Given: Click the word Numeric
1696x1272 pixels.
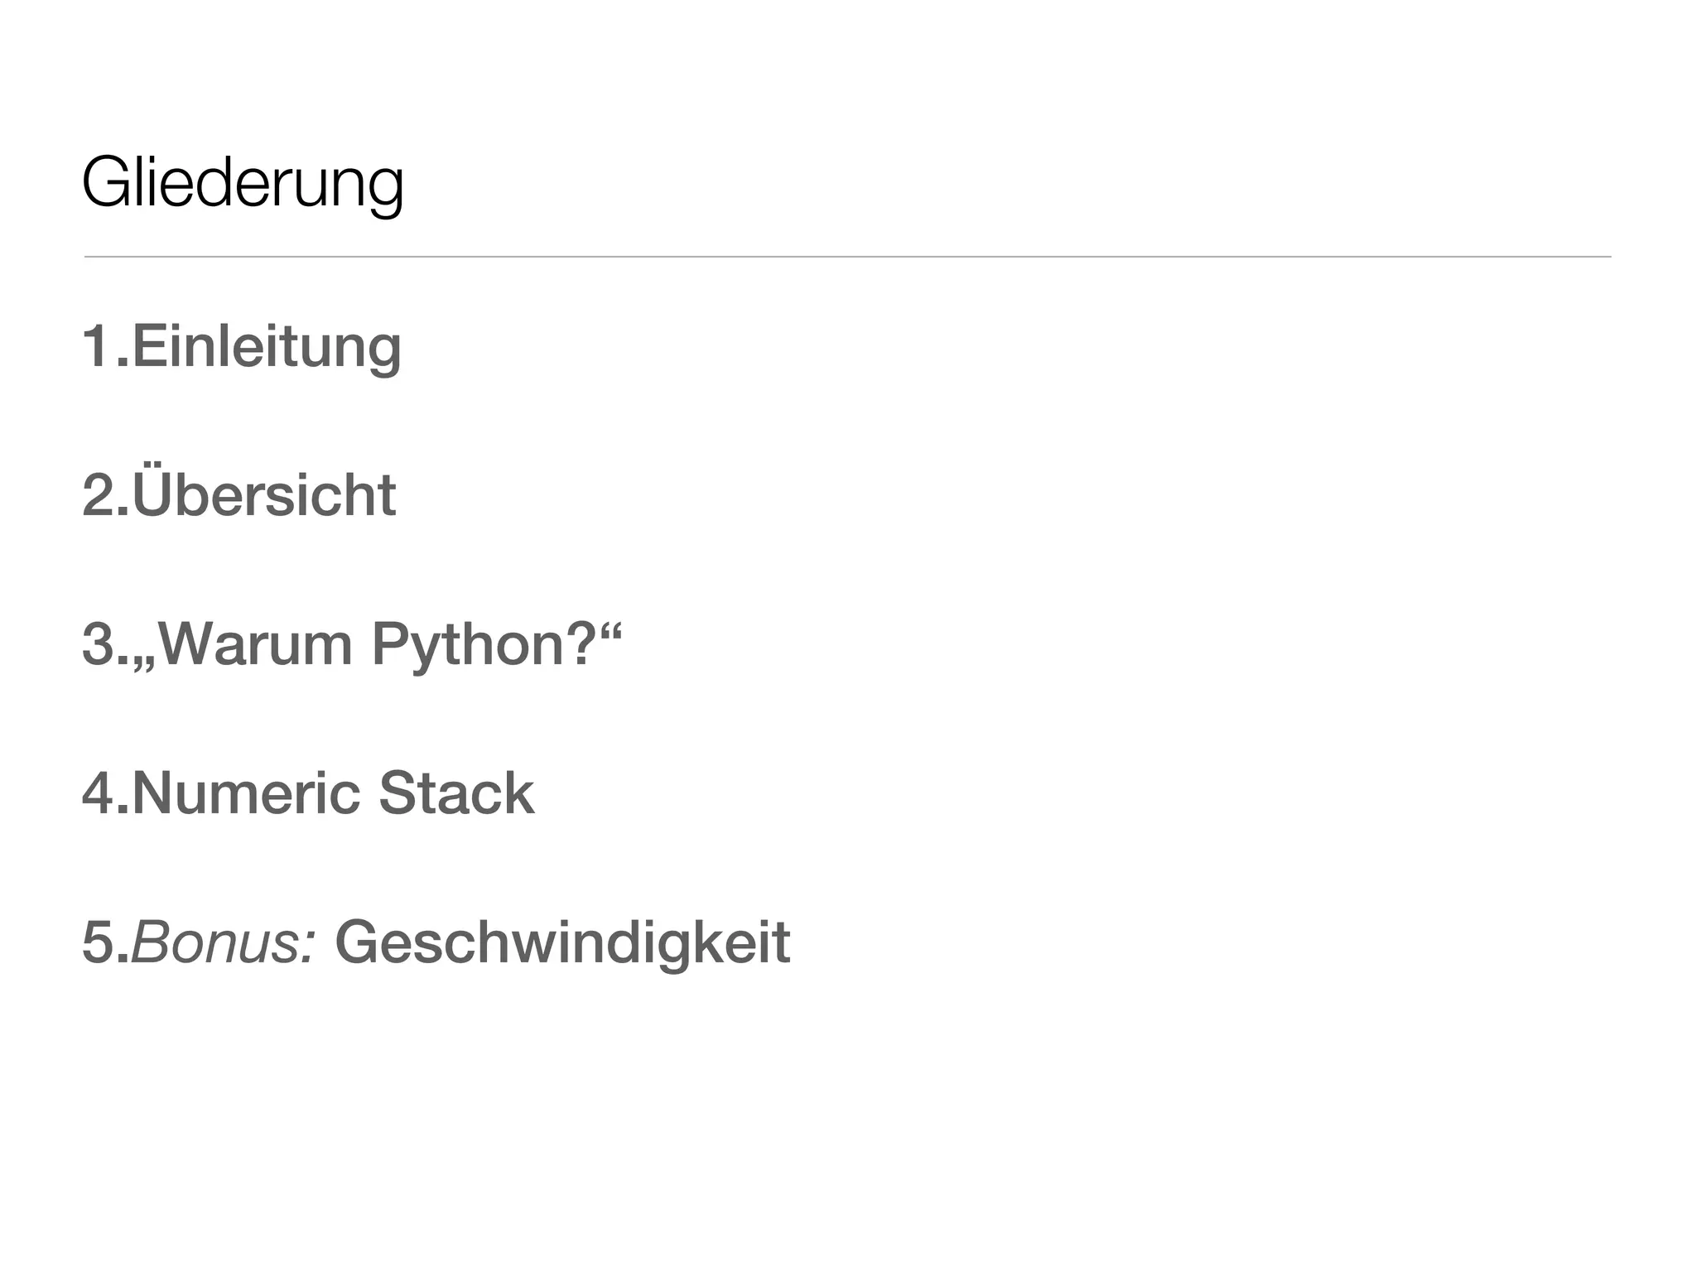Looking at the screenshot, I should click(x=246, y=793).
